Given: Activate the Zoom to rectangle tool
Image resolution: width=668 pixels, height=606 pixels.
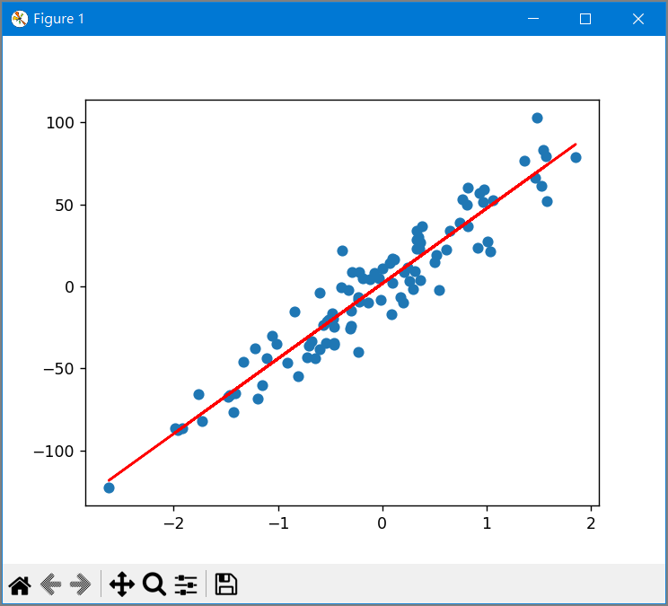Looking at the screenshot, I should pyautogui.click(x=154, y=584).
